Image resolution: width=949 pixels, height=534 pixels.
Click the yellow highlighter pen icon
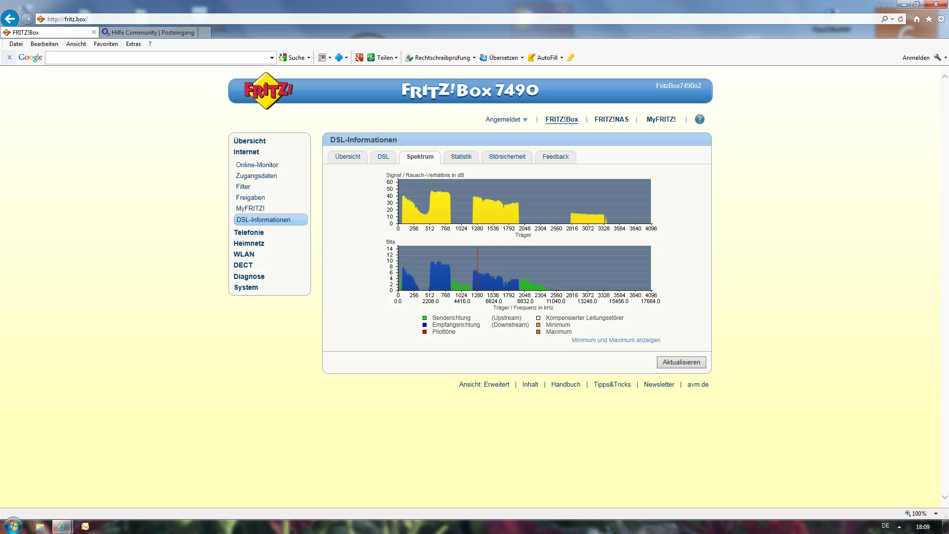click(571, 58)
